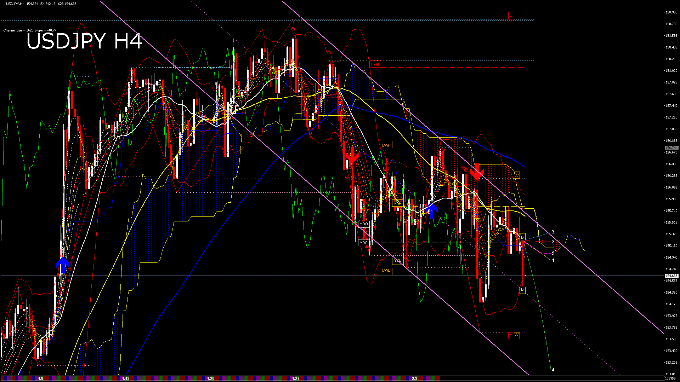Click the Channel size and Slope text
The image size is (680, 382).
tap(30, 30)
